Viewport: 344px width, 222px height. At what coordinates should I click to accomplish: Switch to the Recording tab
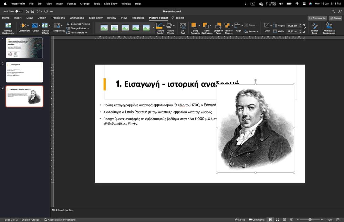138,18
